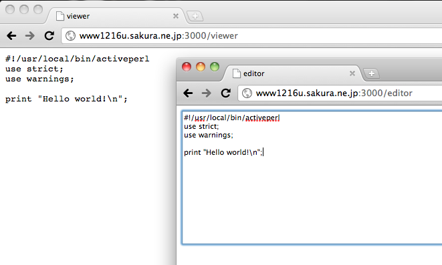Click the globe site icon in editor address bar
Viewport: 442px width, 265px height.
click(247, 93)
